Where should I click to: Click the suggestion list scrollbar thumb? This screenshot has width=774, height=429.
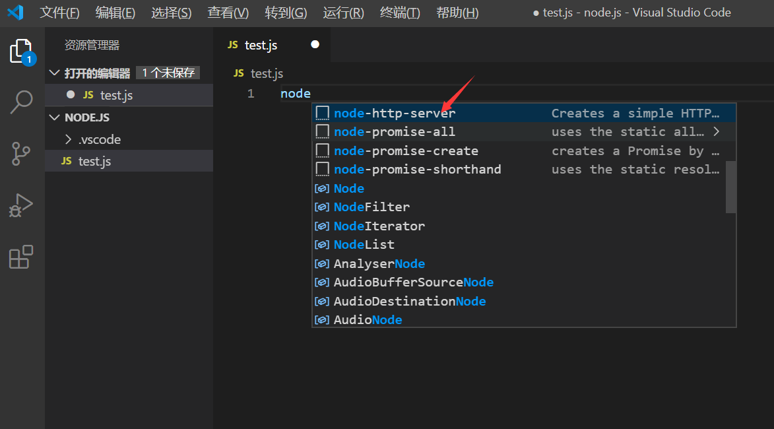point(730,187)
